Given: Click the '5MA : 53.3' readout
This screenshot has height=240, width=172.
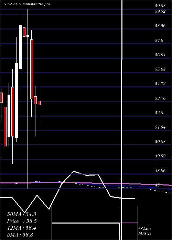Looking at the screenshot, I should [20, 235].
